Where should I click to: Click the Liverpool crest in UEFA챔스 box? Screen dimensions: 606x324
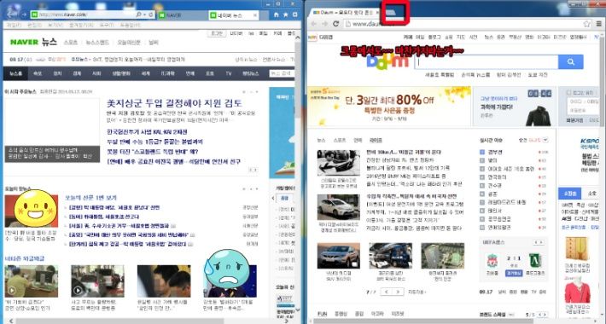tap(492, 261)
